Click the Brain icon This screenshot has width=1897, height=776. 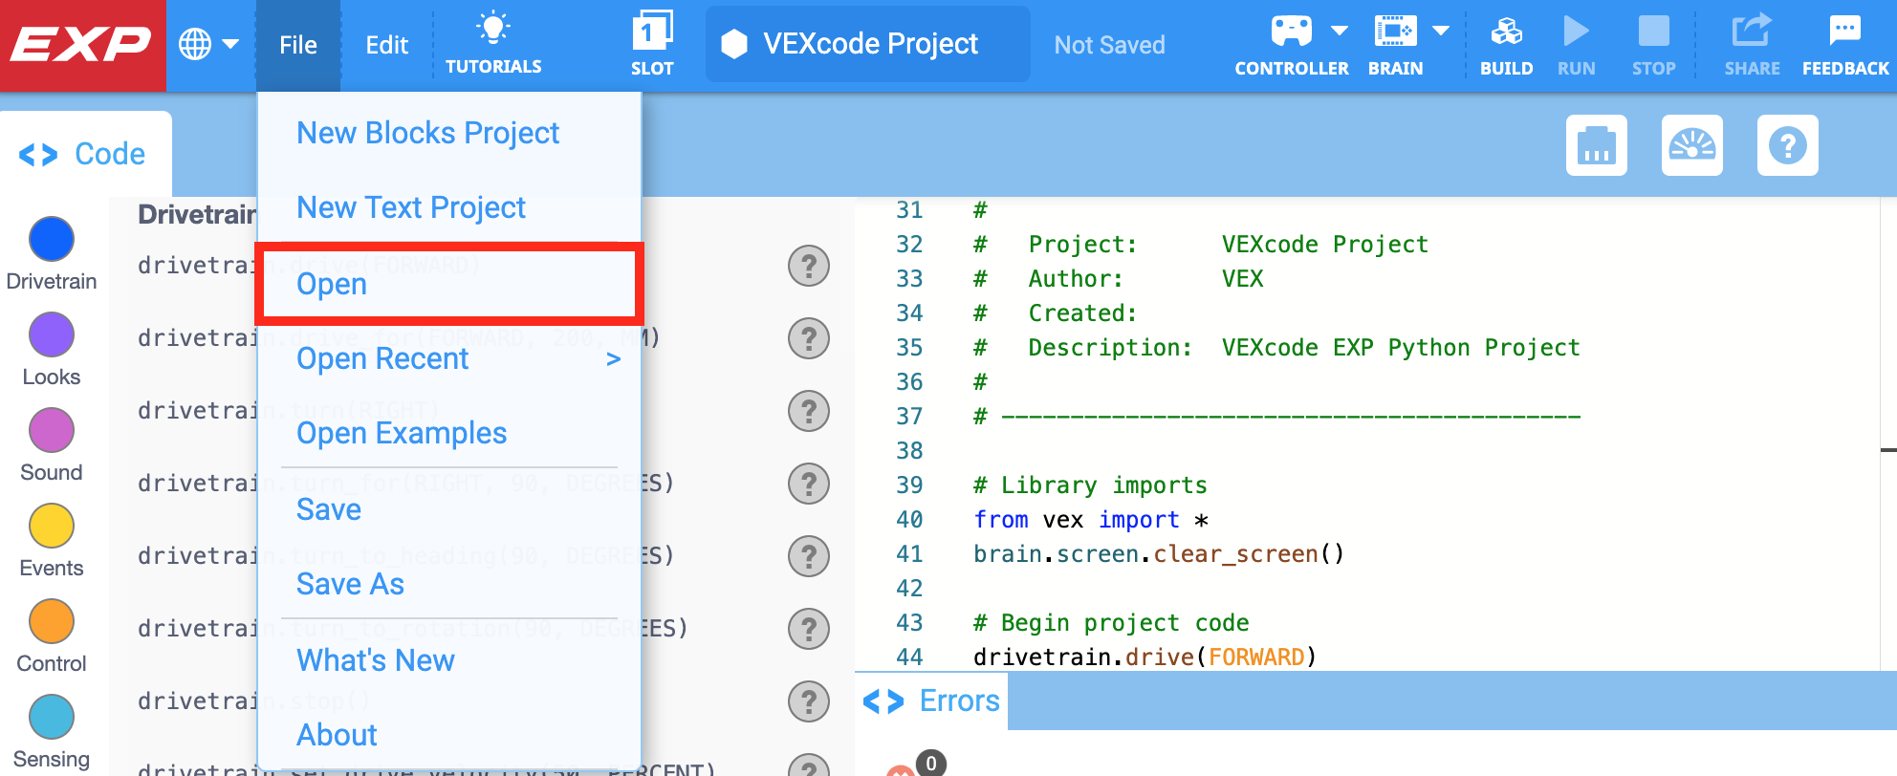tap(1395, 32)
